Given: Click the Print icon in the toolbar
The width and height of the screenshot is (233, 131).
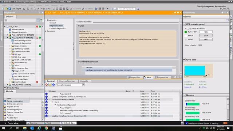Looking at the screenshot, I should [24, 9].
